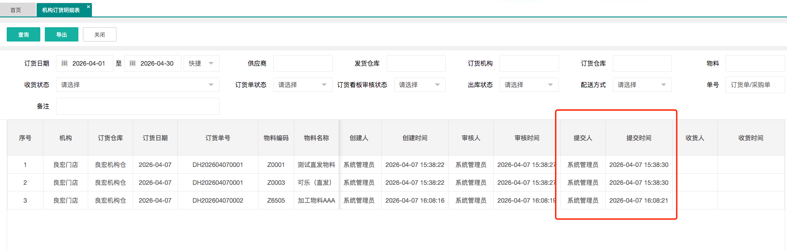The height and width of the screenshot is (250, 787).
Task: Focus the 订货机构 input field
Action: 529,63
